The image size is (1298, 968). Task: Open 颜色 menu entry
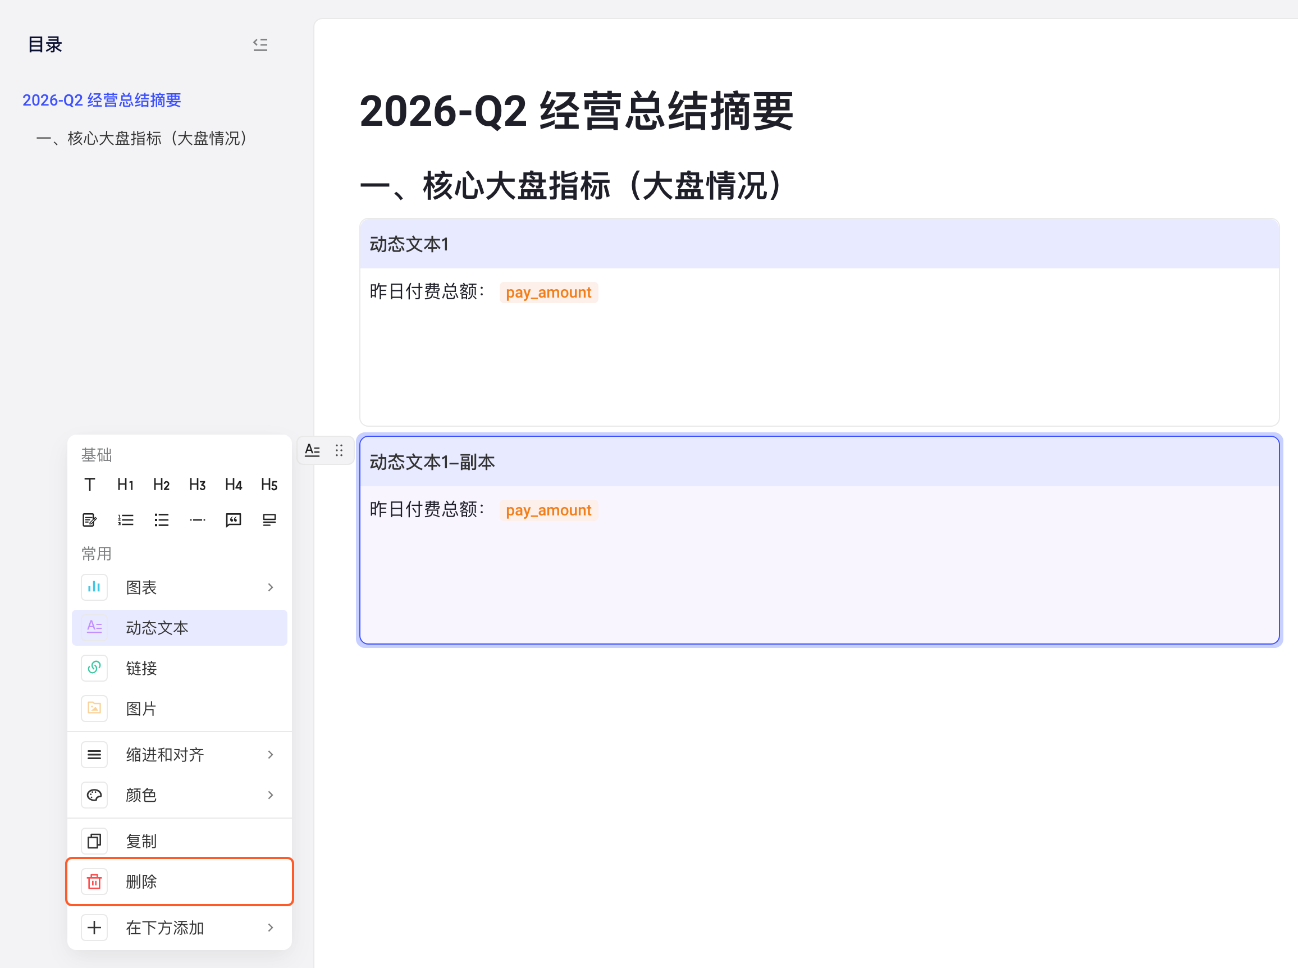point(179,795)
